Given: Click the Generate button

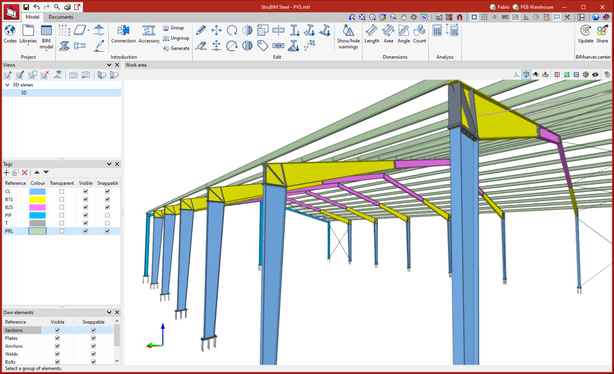Looking at the screenshot, I should pos(176,48).
